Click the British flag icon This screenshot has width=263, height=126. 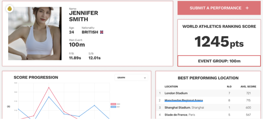point(102,32)
